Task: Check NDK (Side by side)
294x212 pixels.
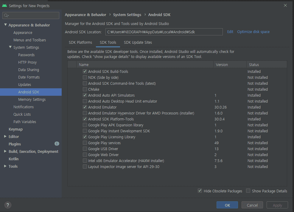Action: tap(85, 78)
